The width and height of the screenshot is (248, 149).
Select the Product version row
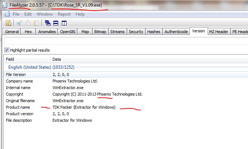tap(126, 114)
